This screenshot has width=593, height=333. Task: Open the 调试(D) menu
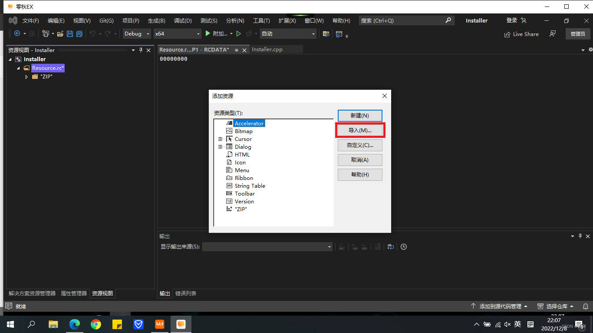(183, 21)
